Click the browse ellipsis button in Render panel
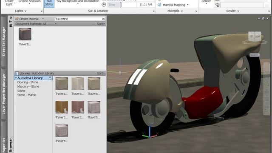272x153 pixels. point(267,6)
